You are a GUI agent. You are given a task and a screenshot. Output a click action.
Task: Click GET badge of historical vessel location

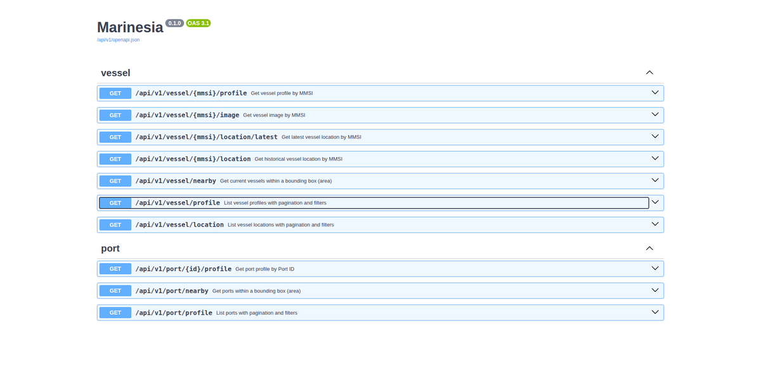pos(115,159)
